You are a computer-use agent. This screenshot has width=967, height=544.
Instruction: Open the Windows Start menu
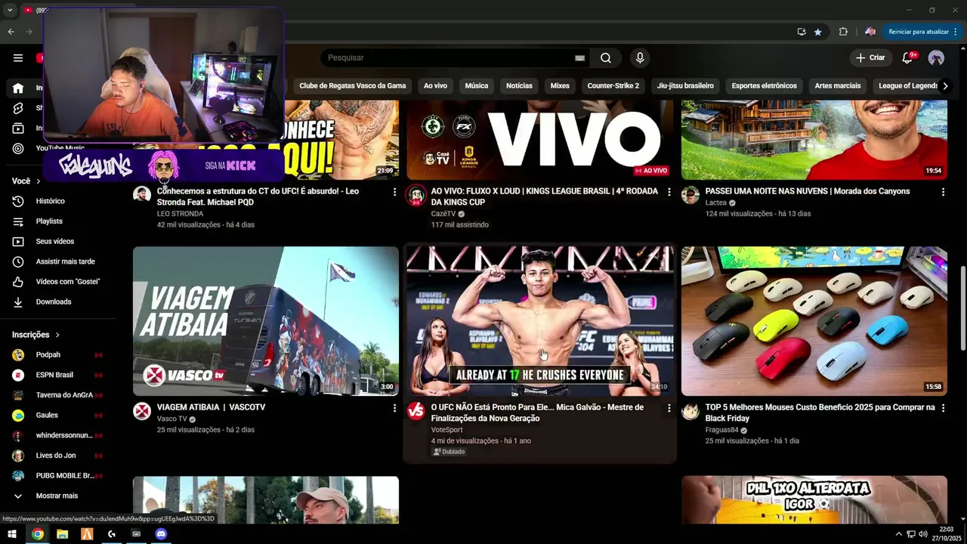coord(12,534)
